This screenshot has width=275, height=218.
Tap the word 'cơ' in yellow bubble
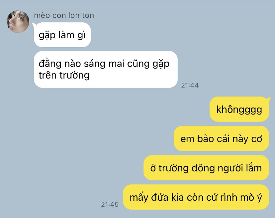(257, 139)
